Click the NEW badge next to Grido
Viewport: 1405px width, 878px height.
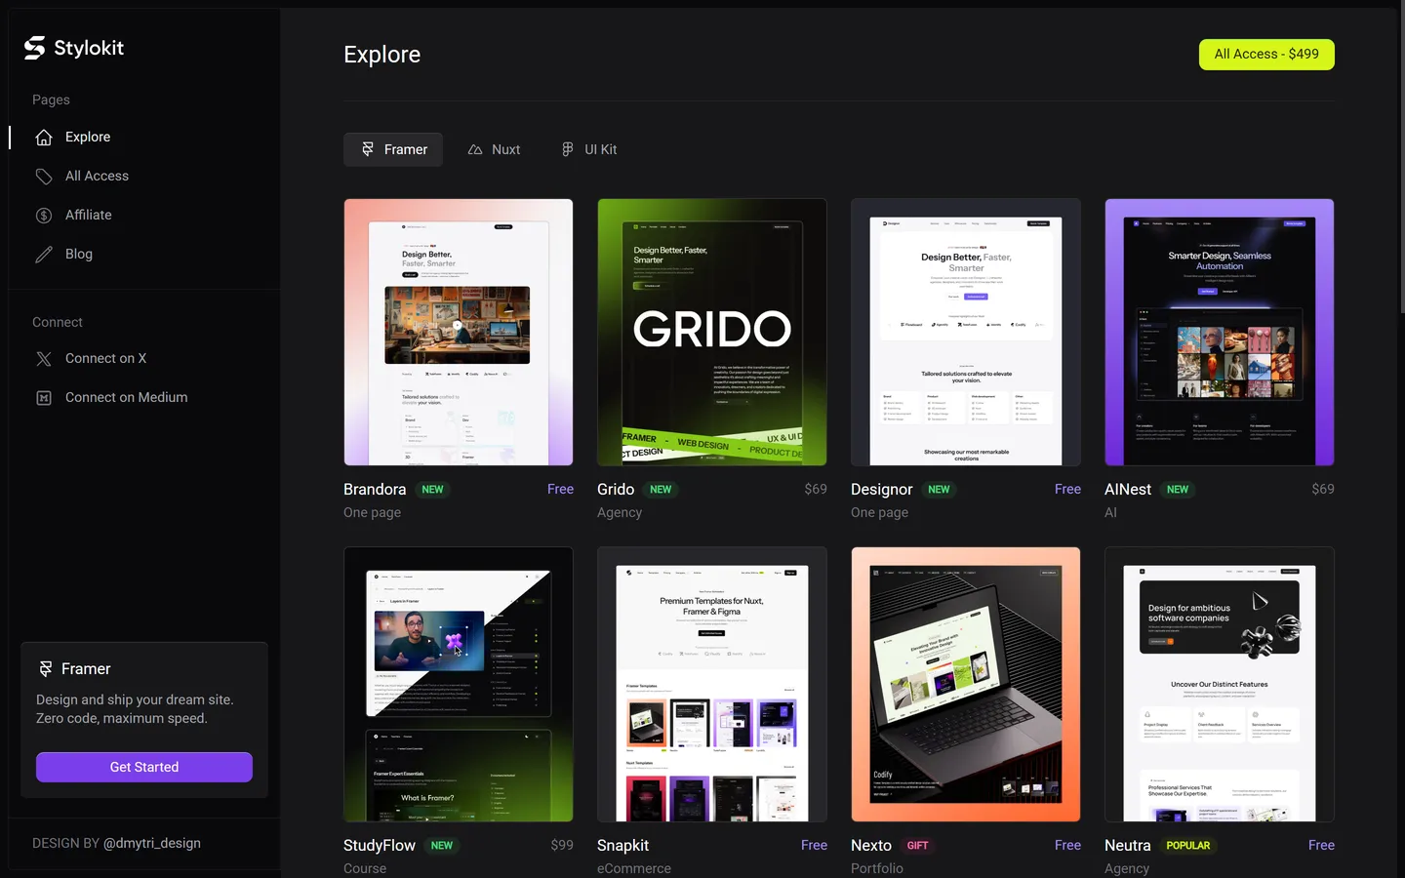tap(661, 490)
